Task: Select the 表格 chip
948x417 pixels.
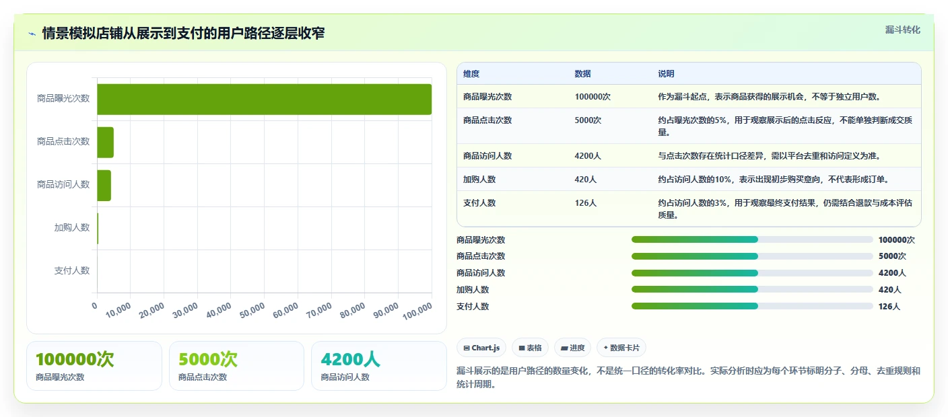Action: 531,348
